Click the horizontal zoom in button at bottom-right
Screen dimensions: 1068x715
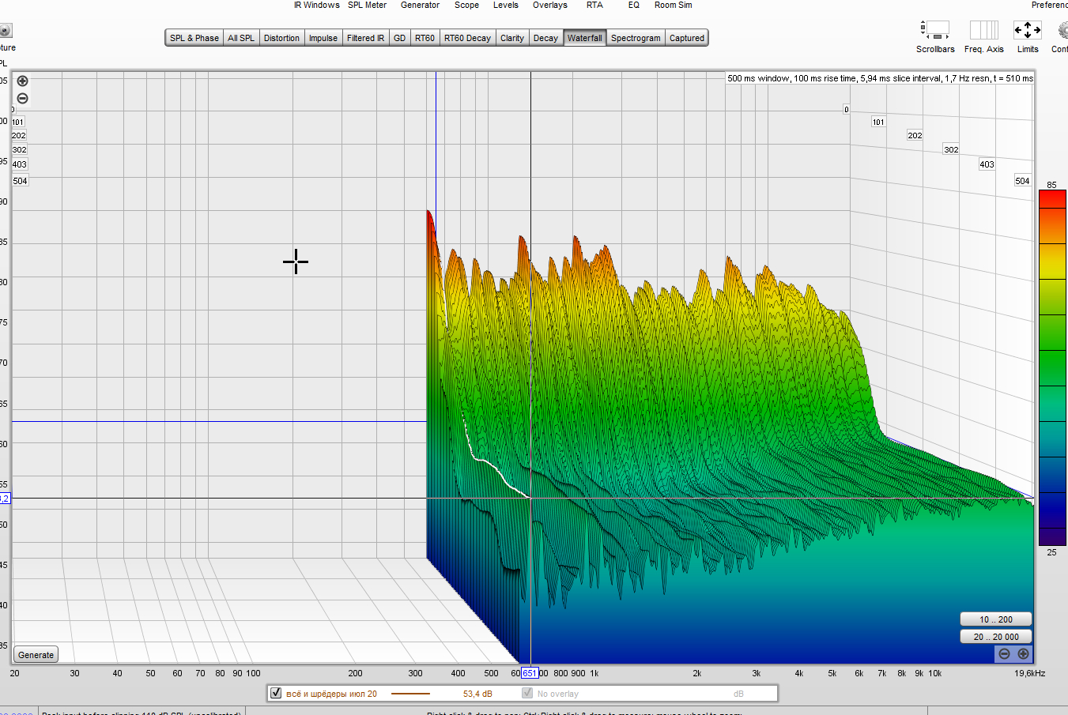point(1023,653)
